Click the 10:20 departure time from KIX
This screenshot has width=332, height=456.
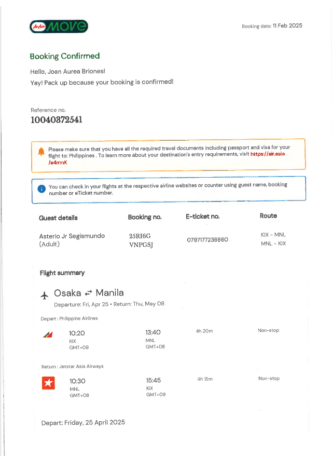tap(77, 333)
